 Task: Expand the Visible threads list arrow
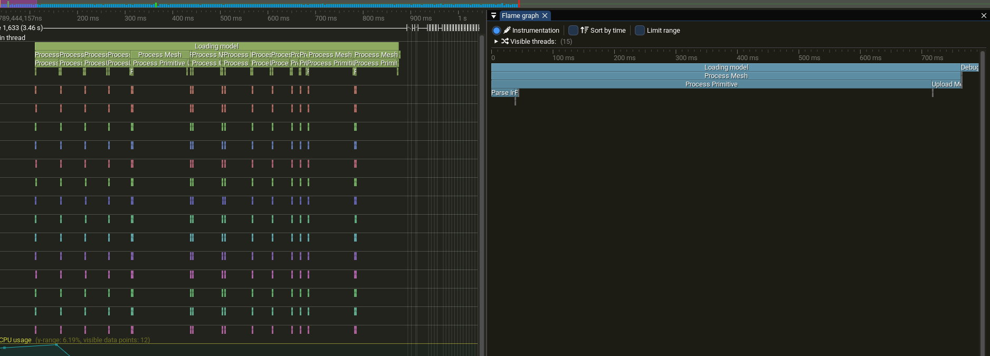tap(496, 41)
